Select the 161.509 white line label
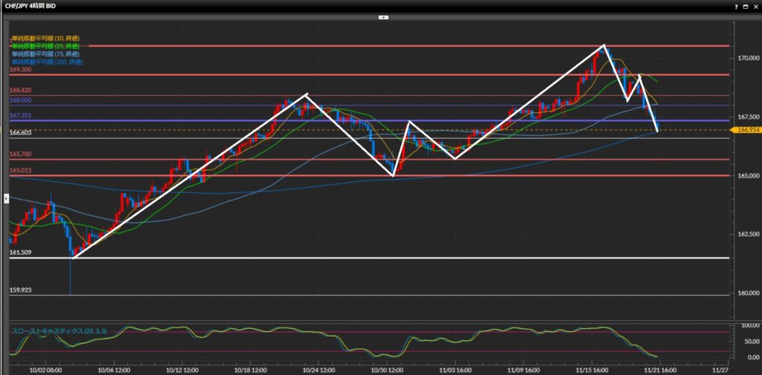The image size is (762, 375). click(20, 252)
